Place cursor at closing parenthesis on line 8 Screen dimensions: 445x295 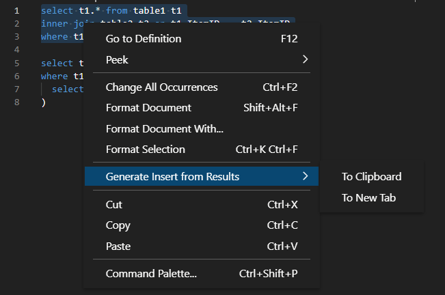[x=43, y=102]
